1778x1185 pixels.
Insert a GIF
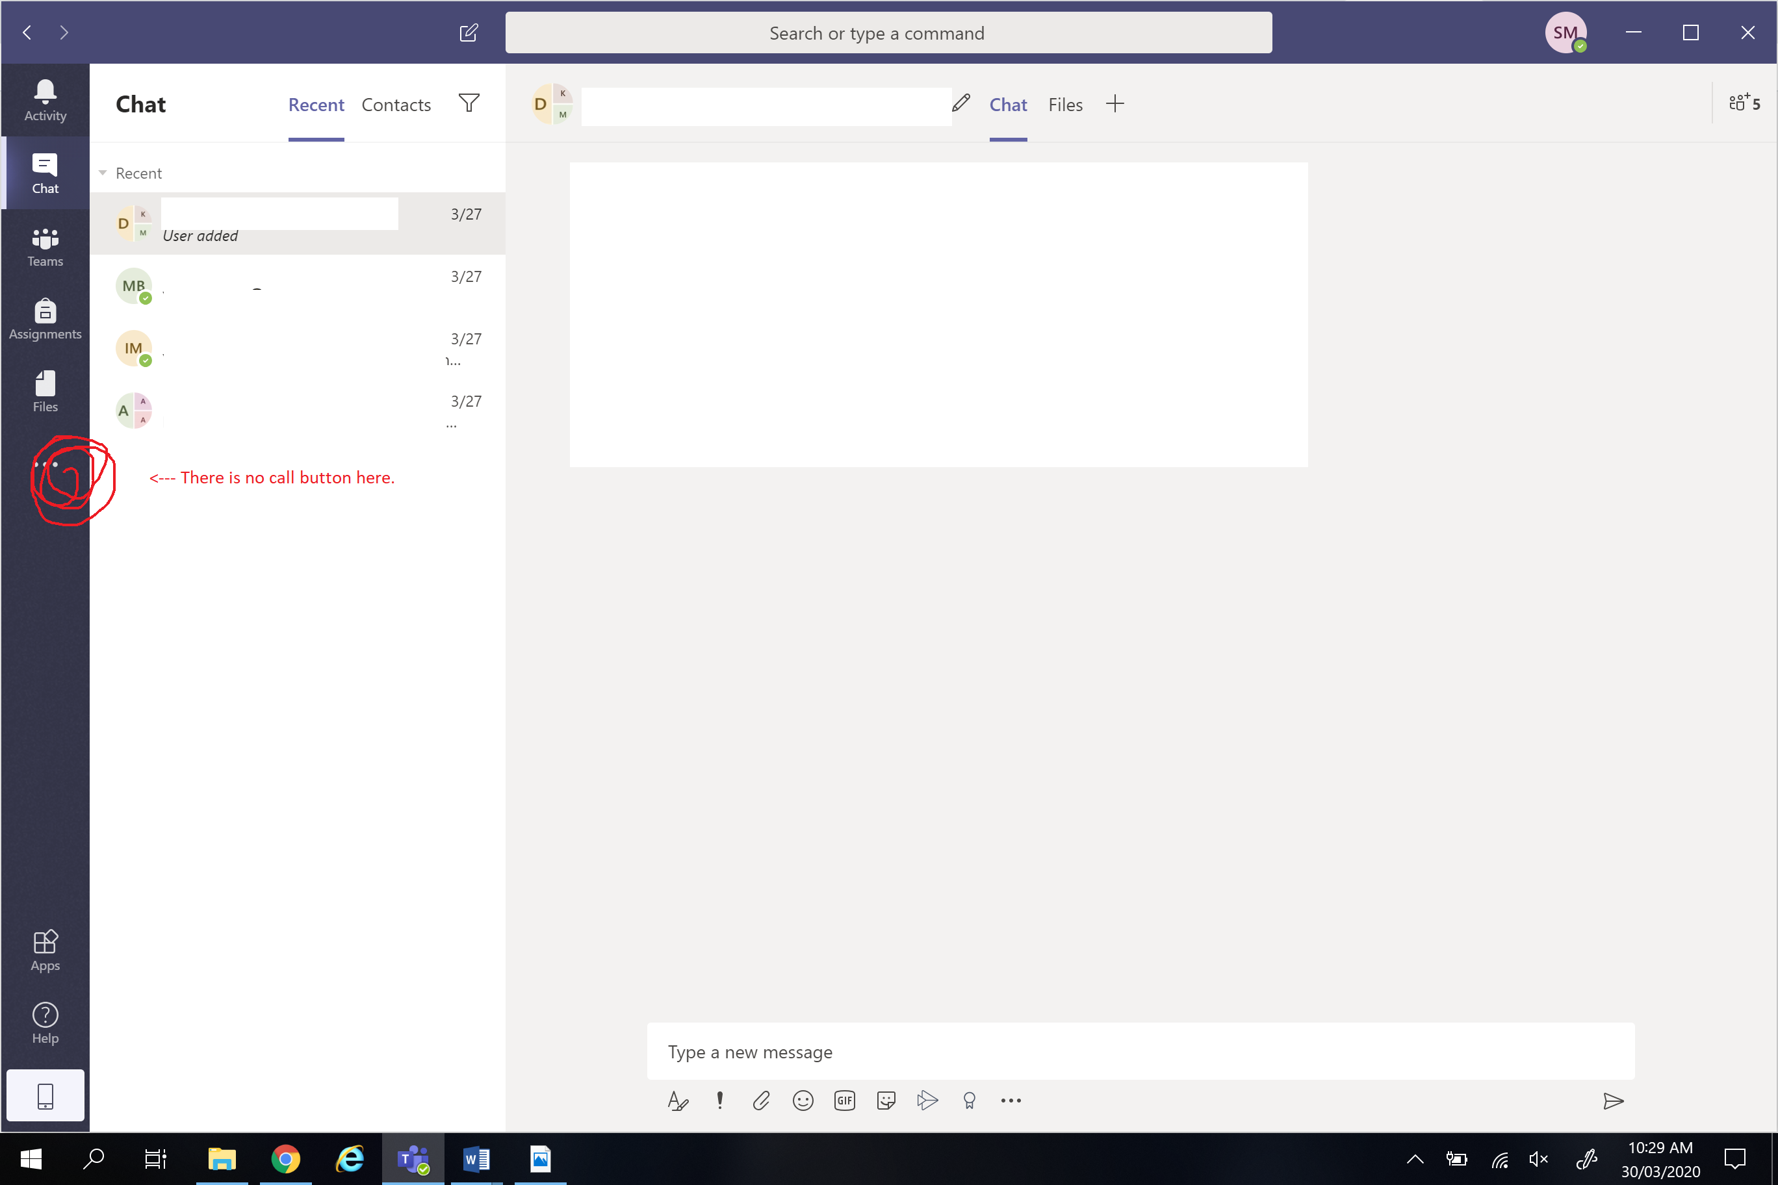[x=844, y=1101]
